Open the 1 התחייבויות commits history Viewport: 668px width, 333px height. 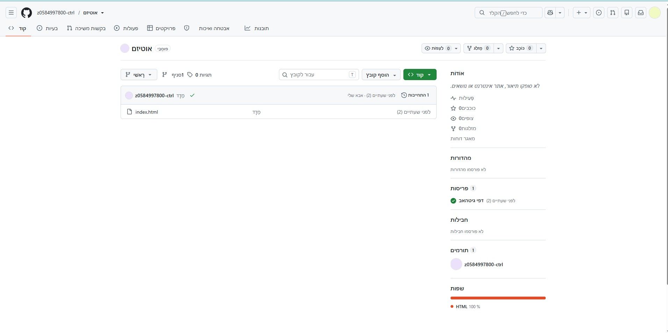coord(415,95)
